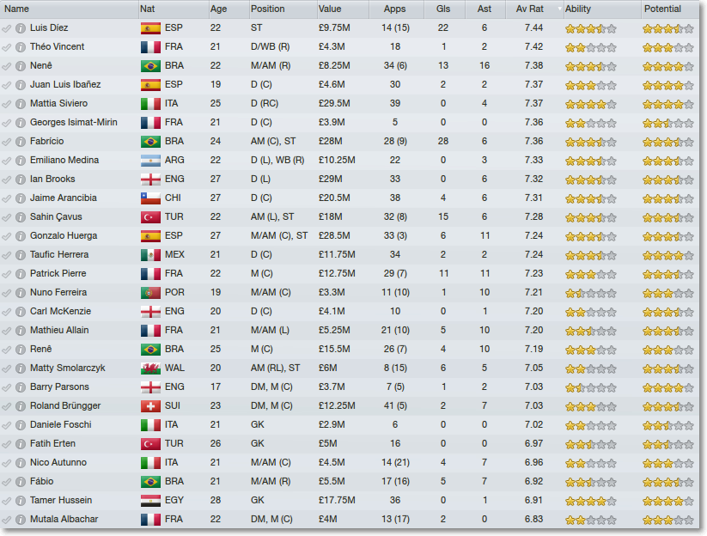707x536 pixels.
Task: Sort by Name column header
Action: pyautogui.click(x=70, y=9)
